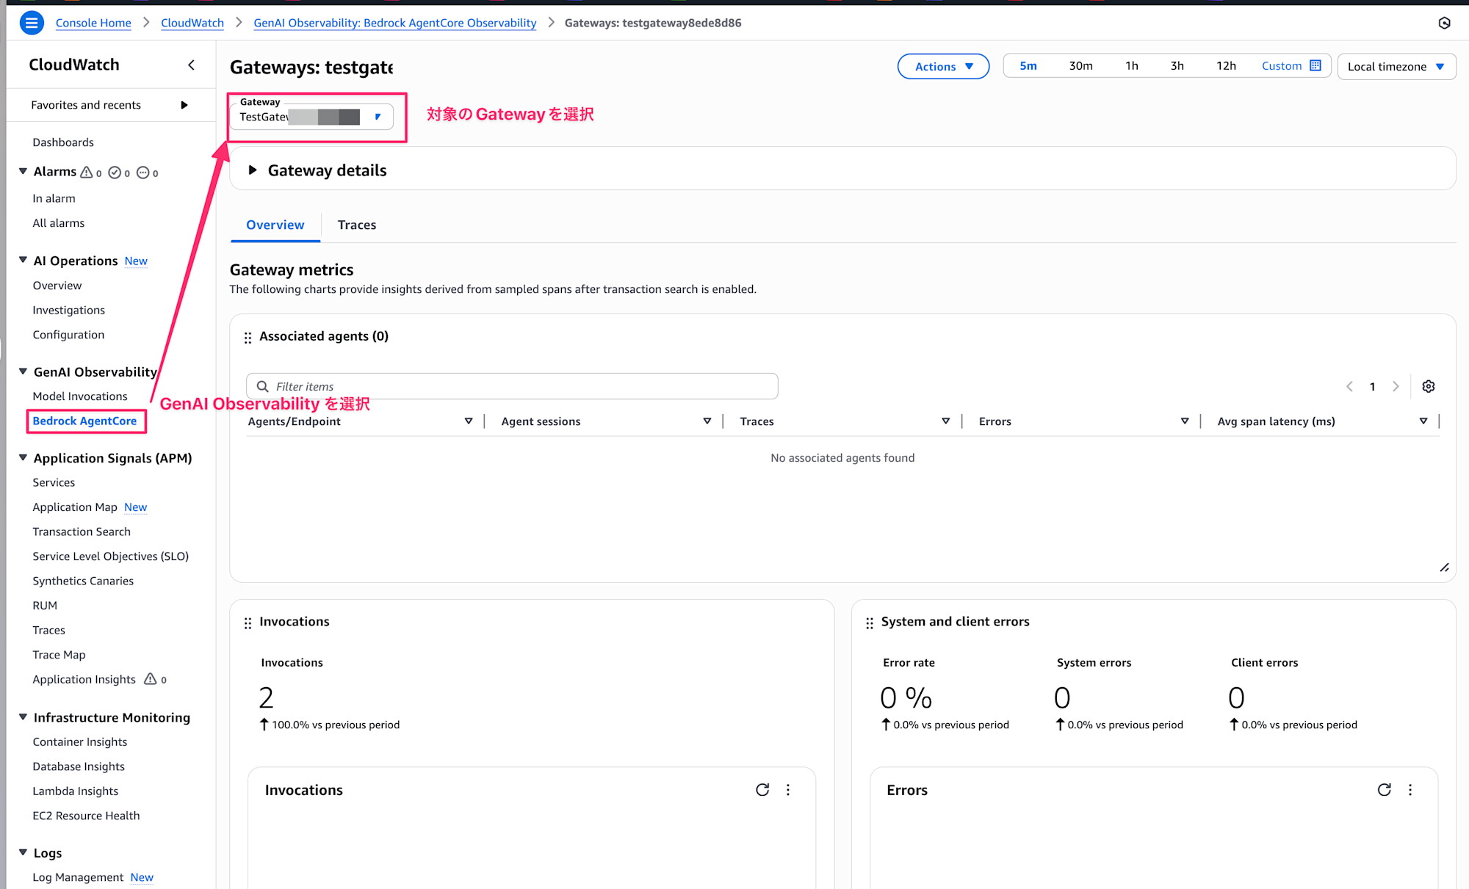
Task: Open Bedrock AgentCore in the sidebar
Action: click(x=84, y=421)
